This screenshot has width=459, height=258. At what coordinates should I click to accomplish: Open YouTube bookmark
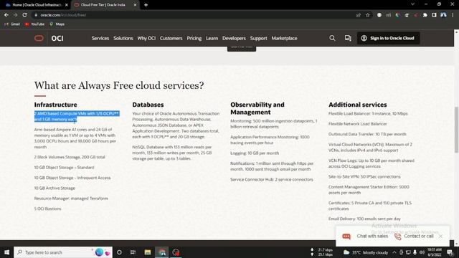click(34, 24)
